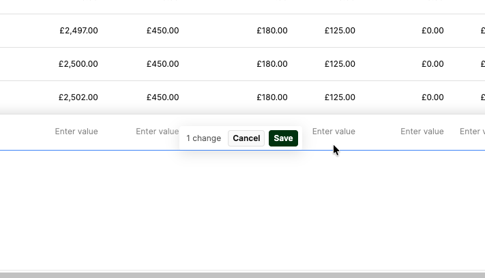Select £180.00 in the £2,500.00 row
This screenshot has height=278, width=485.
coord(272,64)
